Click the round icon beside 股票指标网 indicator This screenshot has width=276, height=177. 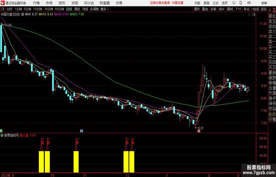click(x=2, y=135)
